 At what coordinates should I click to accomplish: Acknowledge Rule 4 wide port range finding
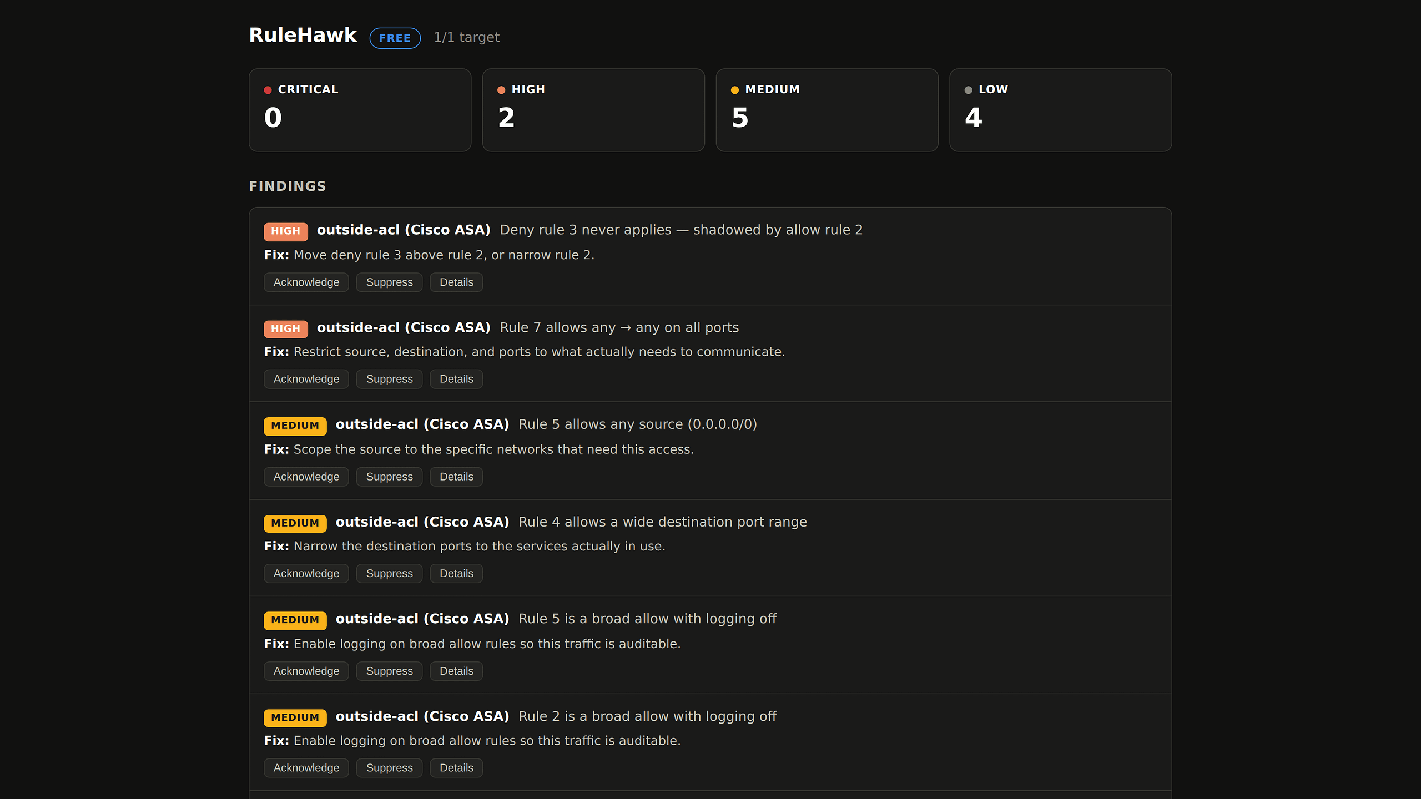coord(306,573)
